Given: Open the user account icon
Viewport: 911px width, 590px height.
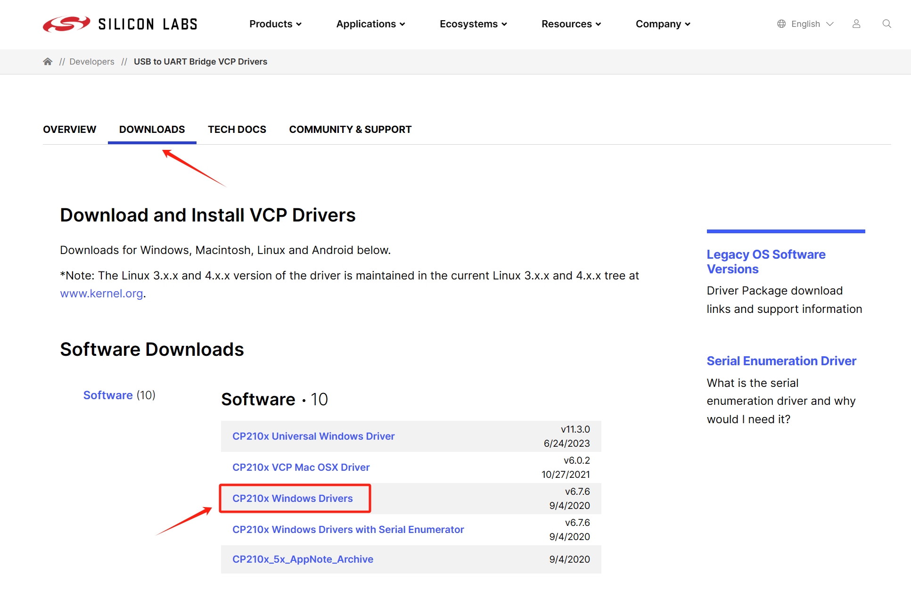Looking at the screenshot, I should pyautogui.click(x=856, y=24).
